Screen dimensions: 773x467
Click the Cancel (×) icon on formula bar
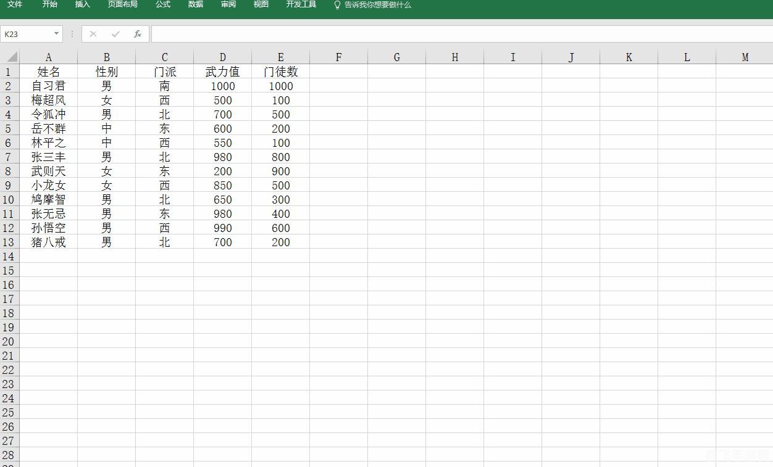[x=93, y=34]
